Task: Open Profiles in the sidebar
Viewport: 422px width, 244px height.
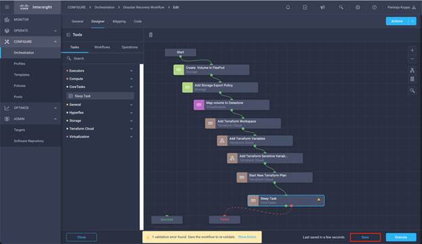Action: [20, 64]
